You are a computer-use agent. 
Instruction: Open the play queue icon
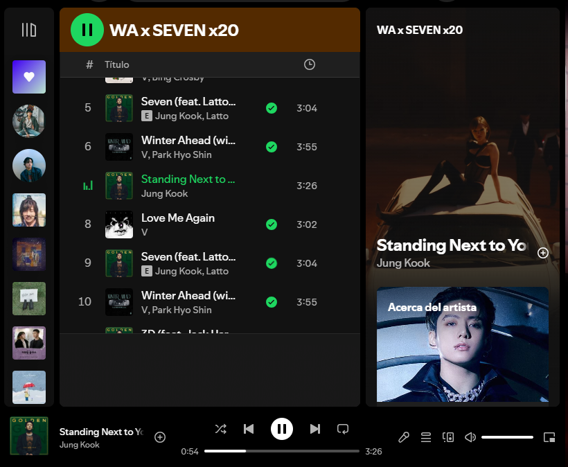[426, 437]
